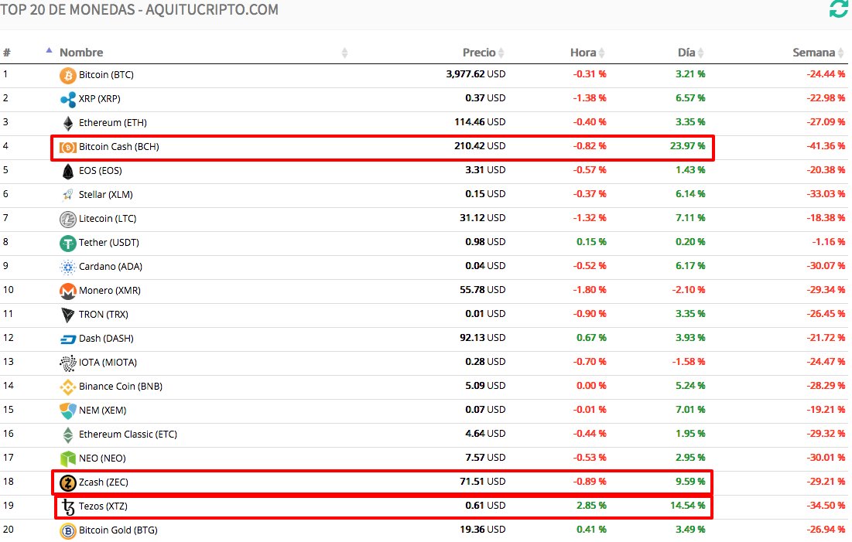
Task: Click the Bitcoin (BTC) coin logo
Action: (68, 76)
